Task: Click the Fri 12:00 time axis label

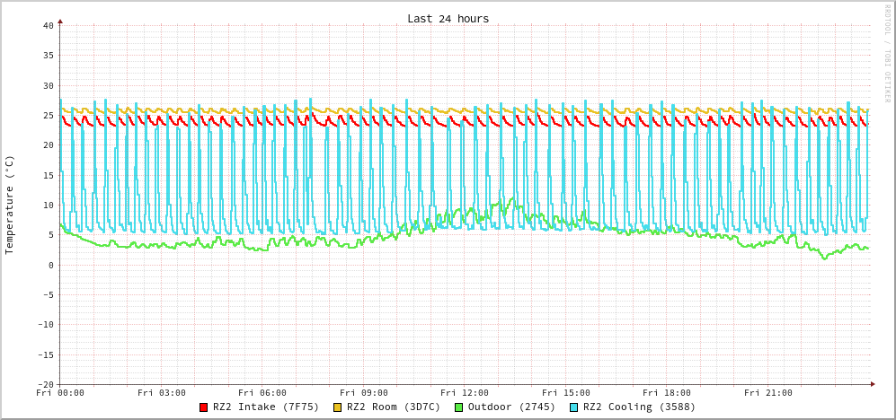Action: tap(465, 393)
